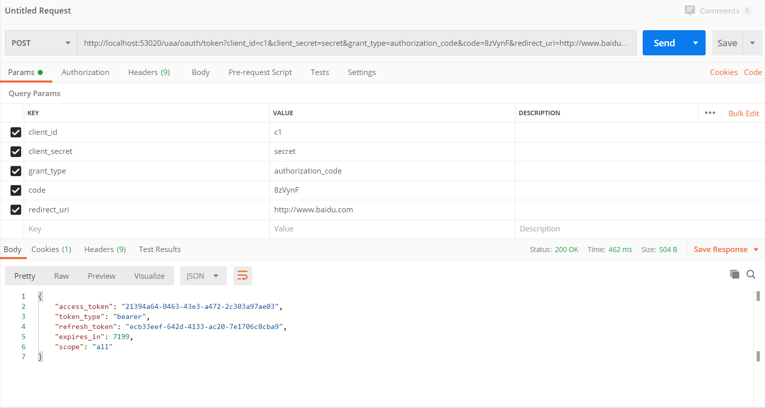The height and width of the screenshot is (408, 765).
Task: Open the JSON format dropdown
Action: click(x=203, y=276)
